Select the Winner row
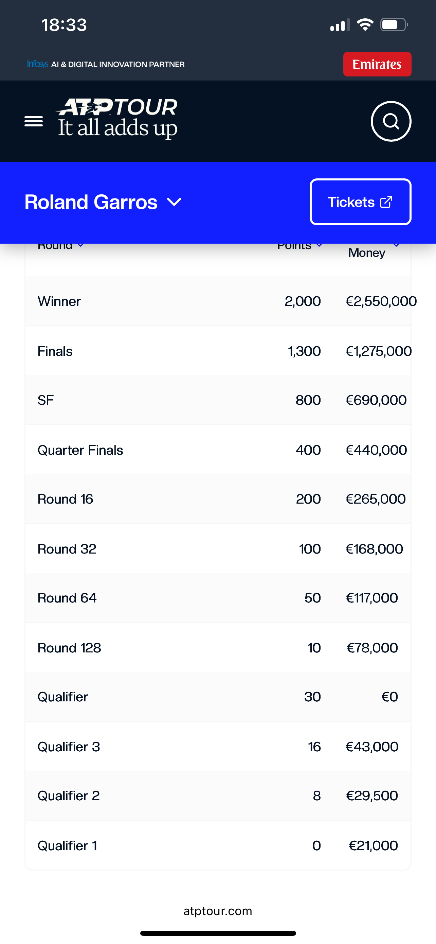The width and height of the screenshot is (436, 944). 218,301
